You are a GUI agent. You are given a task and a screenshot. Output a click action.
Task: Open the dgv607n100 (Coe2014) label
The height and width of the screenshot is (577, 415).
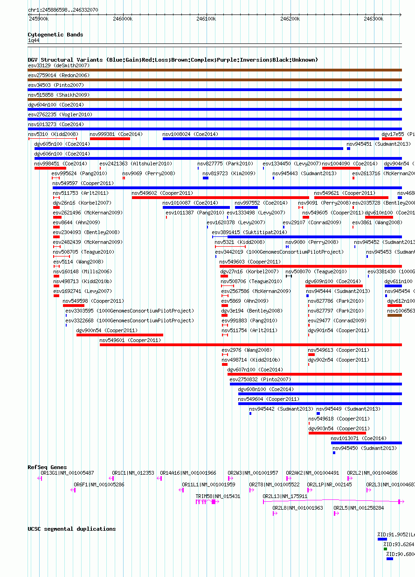tap(255, 370)
